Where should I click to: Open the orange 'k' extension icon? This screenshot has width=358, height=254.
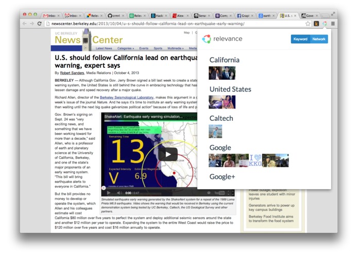coord(316,24)
